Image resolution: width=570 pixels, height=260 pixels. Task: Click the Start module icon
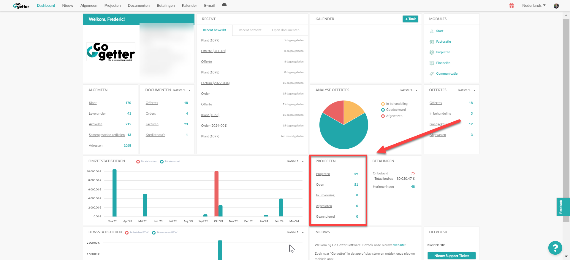(432, 31)
